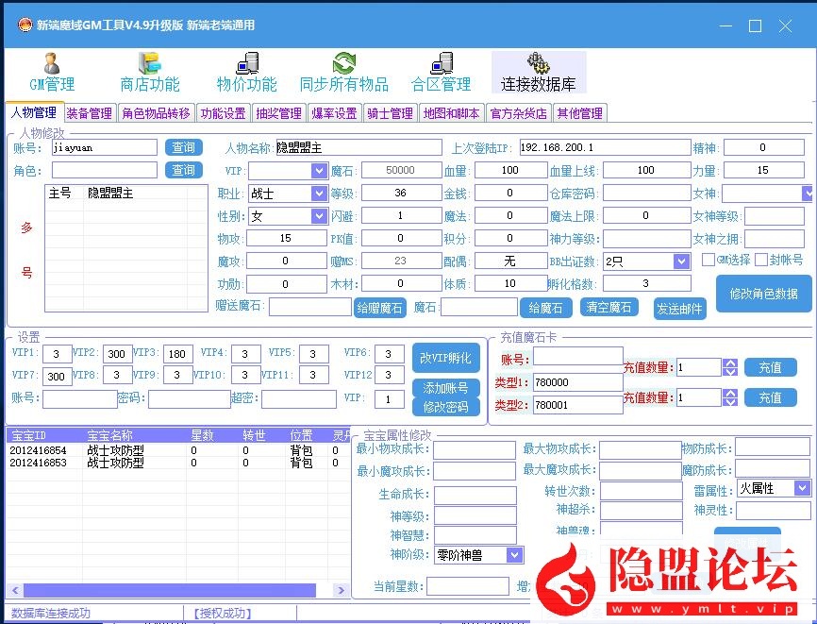
Task: Click 改VIP孵化 button
Action: coord(446,358)
